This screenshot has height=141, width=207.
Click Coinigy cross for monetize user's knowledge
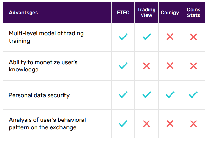[170, 66]
